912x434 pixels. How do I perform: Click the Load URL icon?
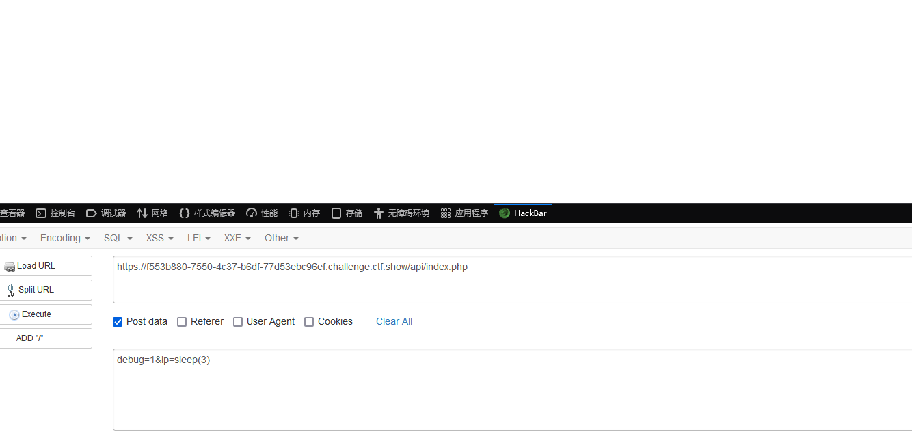10,267
